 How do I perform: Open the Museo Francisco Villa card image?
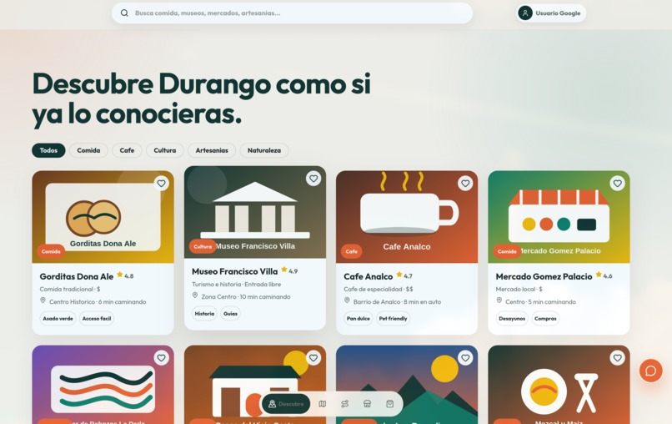pos(255,212)
